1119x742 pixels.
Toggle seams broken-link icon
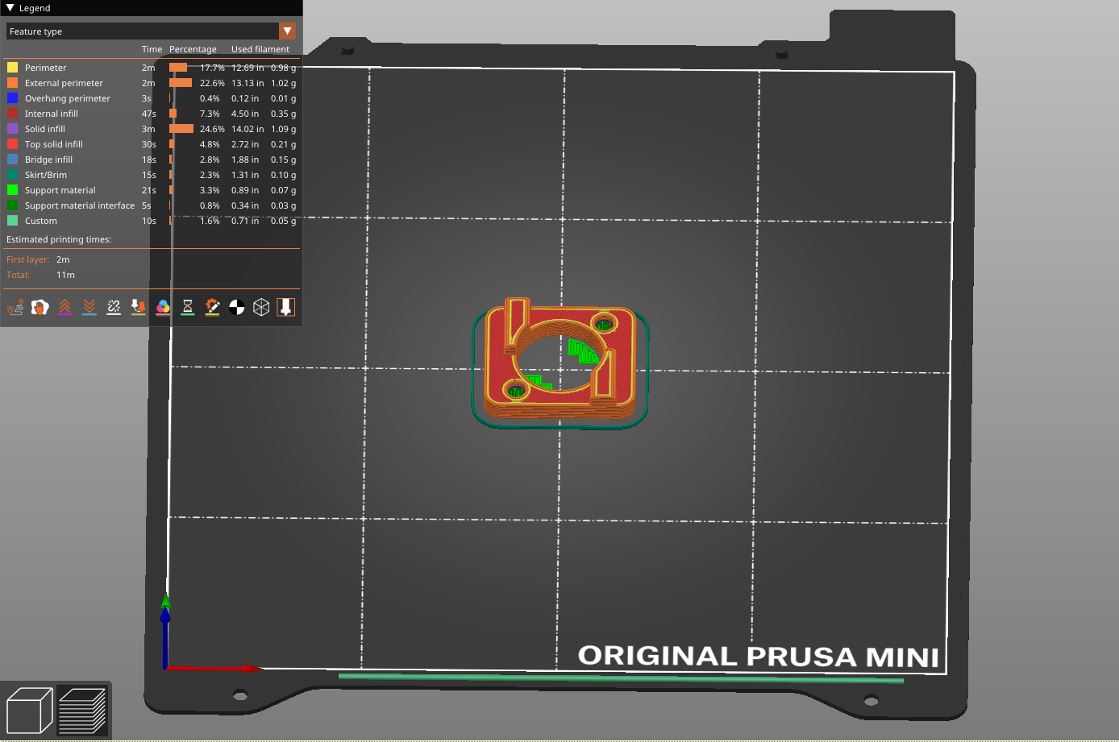click(x=114, y=307)
